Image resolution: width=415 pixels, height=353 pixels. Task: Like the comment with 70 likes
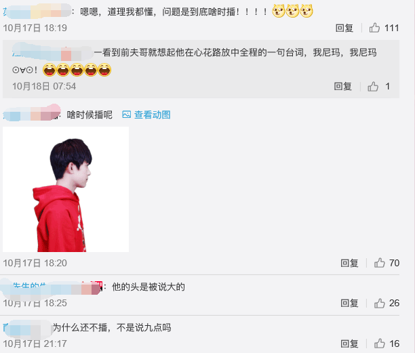pos(380,263)
